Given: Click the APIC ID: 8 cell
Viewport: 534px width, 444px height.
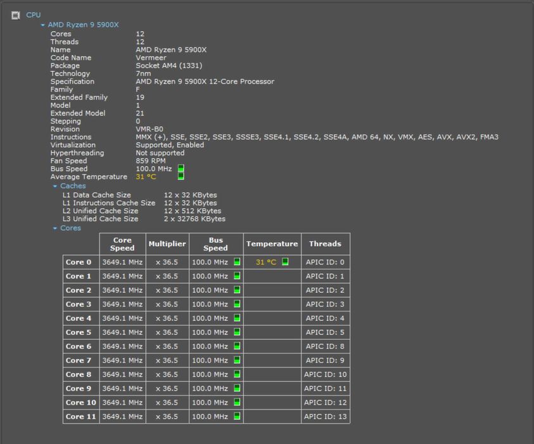Looking at the screenshot, I should 325,346.
